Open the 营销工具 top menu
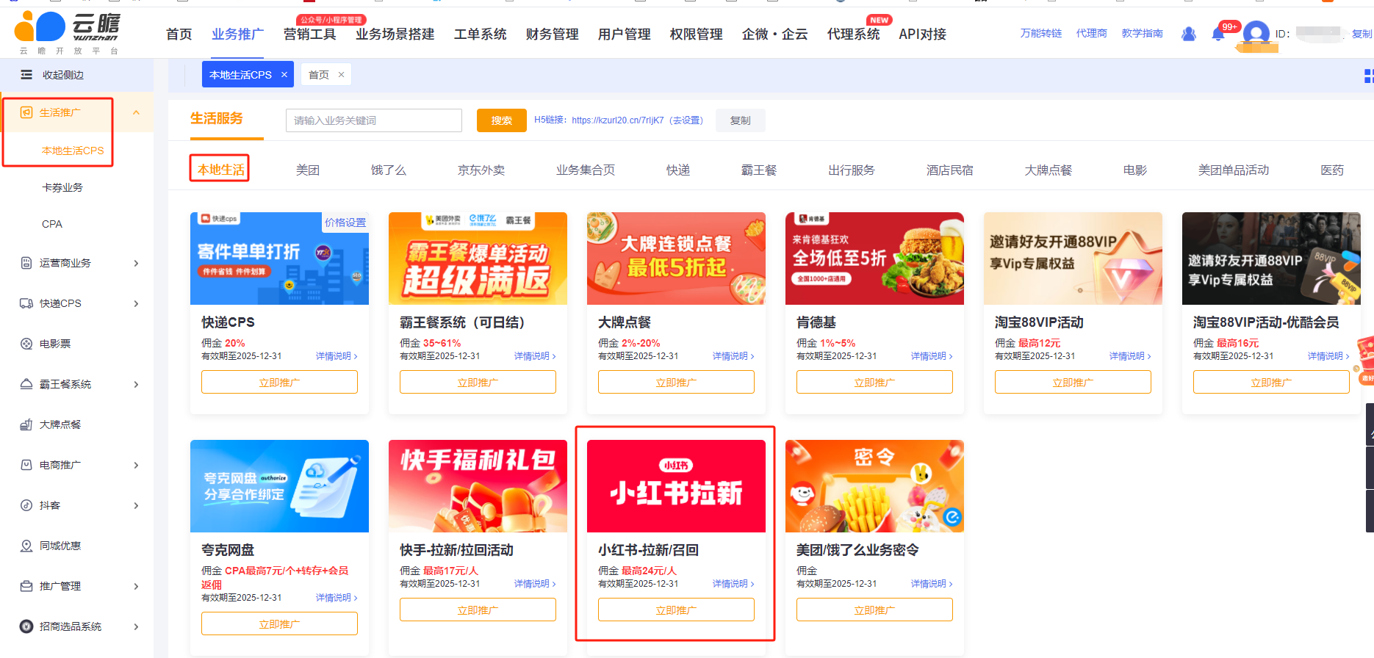This screenshot has width=1374, height=658. (309, 35)
